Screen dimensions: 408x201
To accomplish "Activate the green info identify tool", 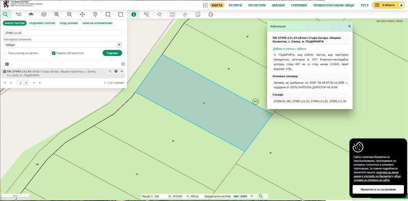I will tap(133, 14).
